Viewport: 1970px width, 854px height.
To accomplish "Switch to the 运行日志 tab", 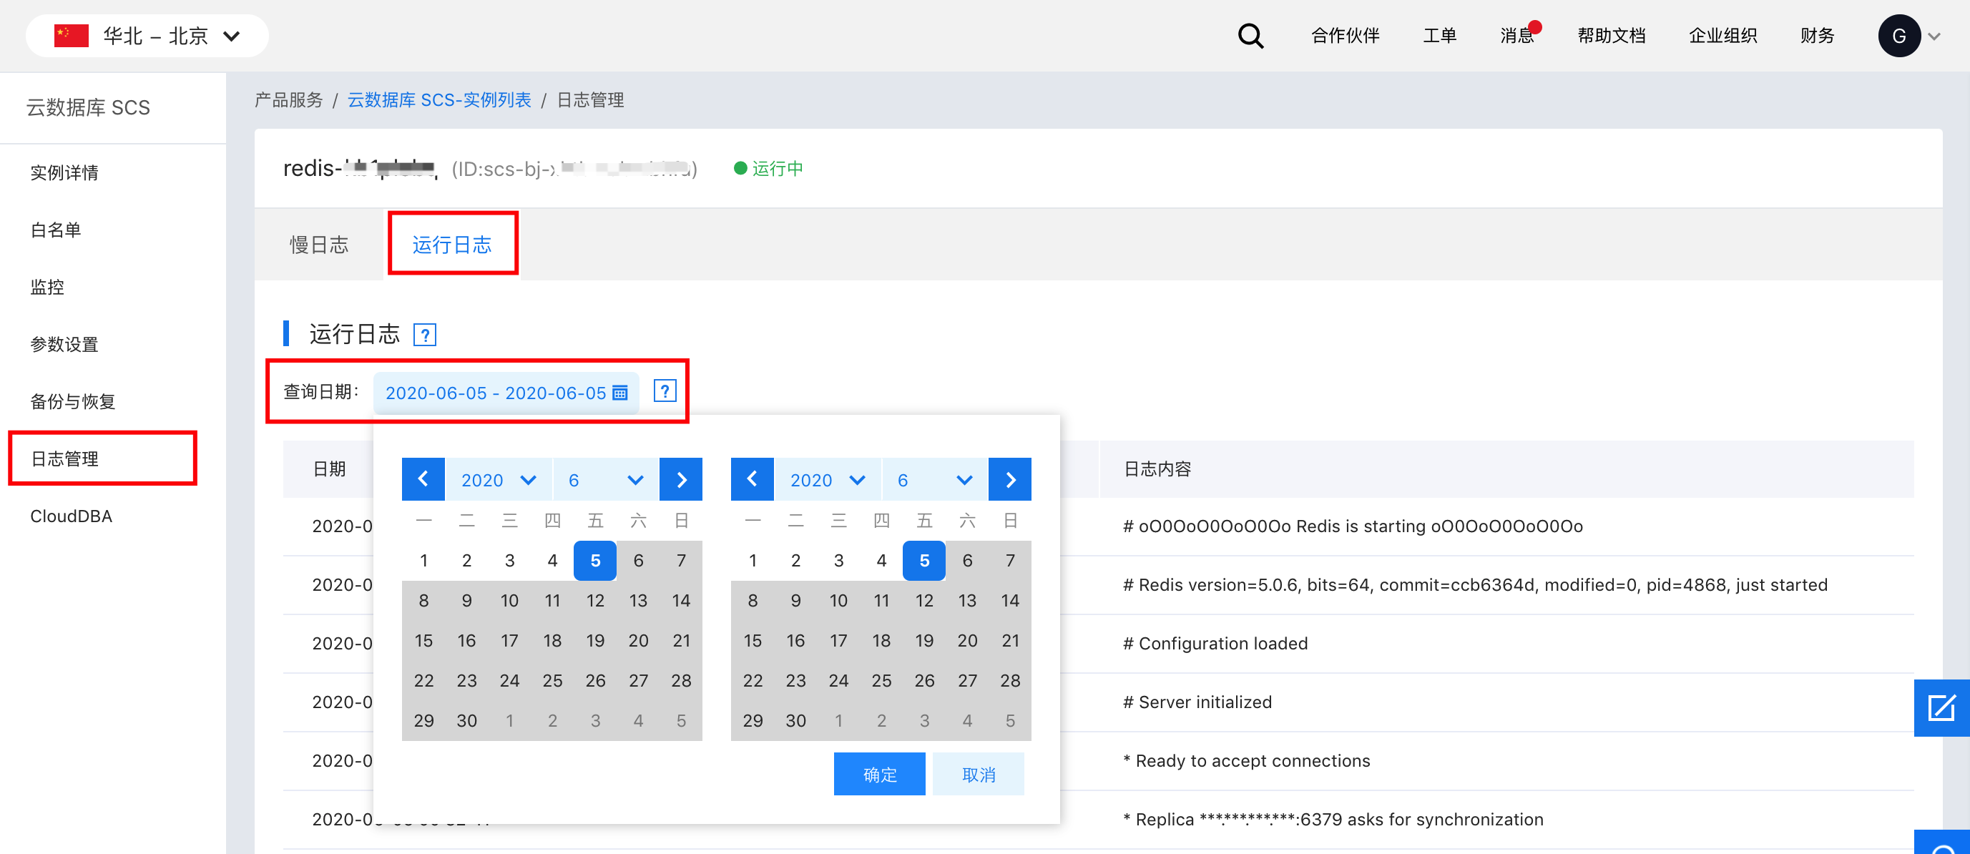I will 452,245.
